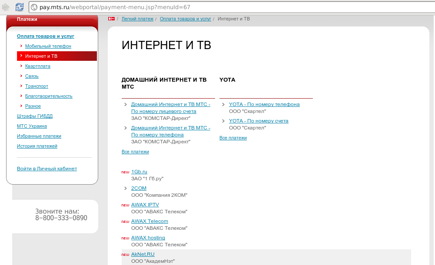Click the YOTA column heading

tap(227, 80)
